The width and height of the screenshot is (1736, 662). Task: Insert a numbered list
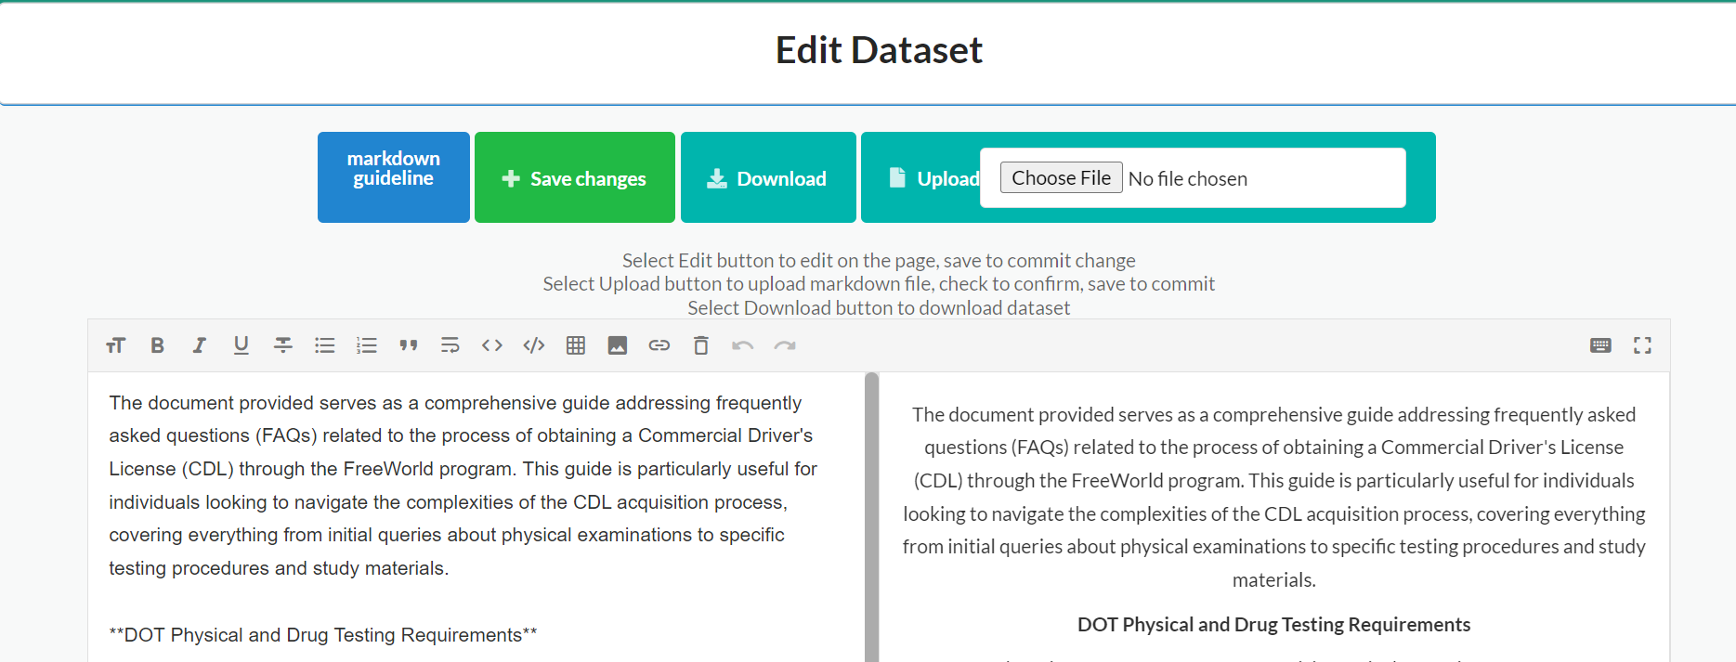[366, 345]
